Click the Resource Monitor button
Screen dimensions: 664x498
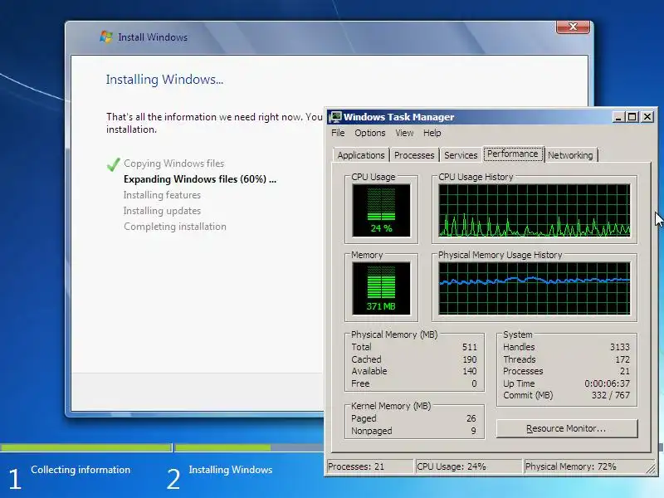coord(567,428)
